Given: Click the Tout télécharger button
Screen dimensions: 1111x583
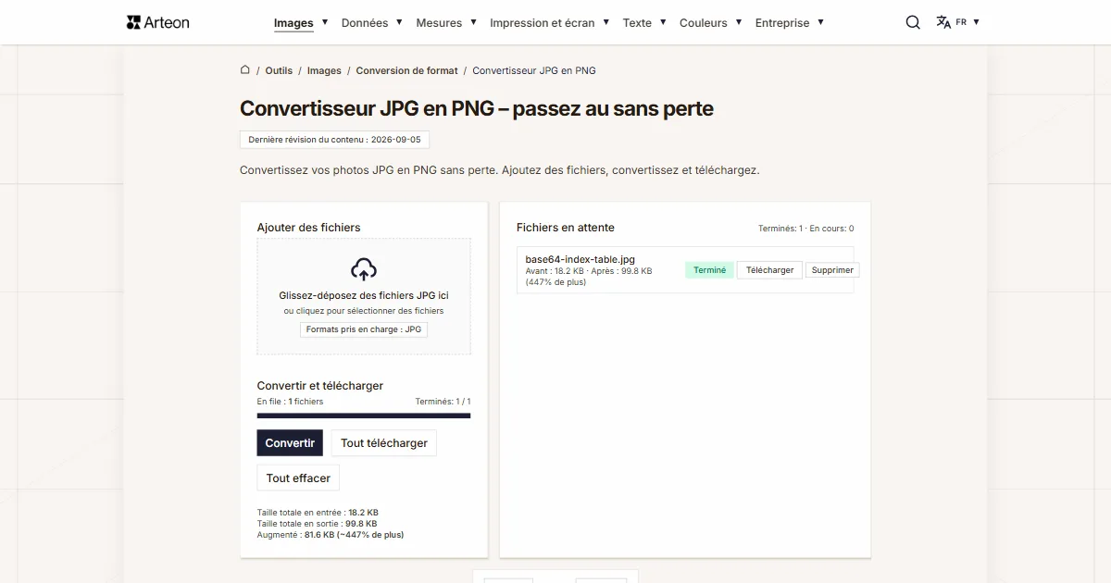Looking at the screenshot, I should point(384,443).
